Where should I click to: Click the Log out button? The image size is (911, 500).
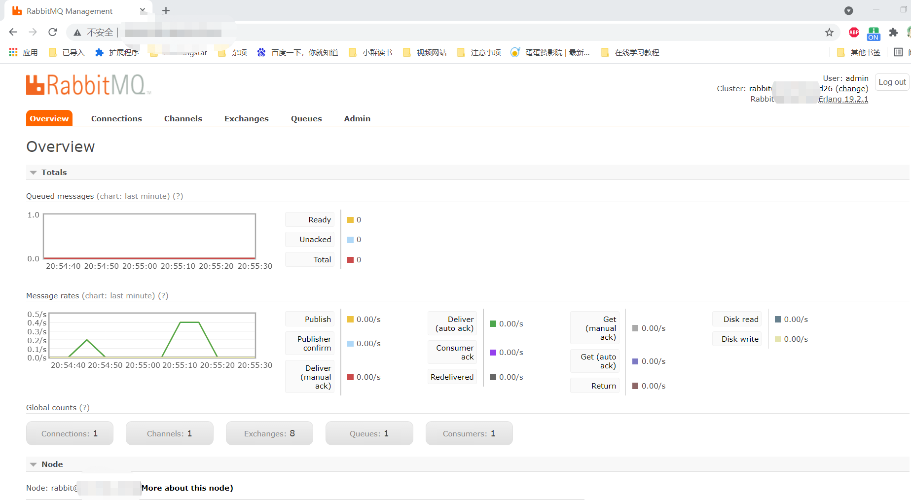892,82
